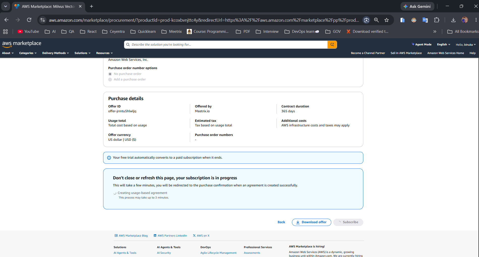Expand the About menu
This screenshot has height=257, width=479.
click(8, 53)
